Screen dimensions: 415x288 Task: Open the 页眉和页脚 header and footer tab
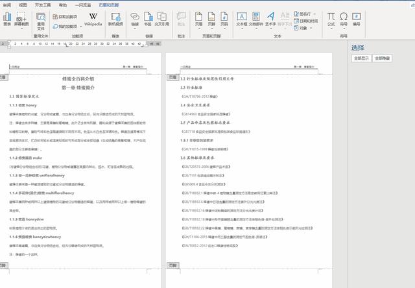tap(109, 5)
